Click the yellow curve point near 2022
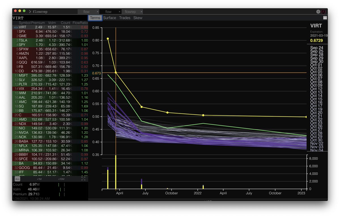340x217 pixels. click(x=203, y=115)
